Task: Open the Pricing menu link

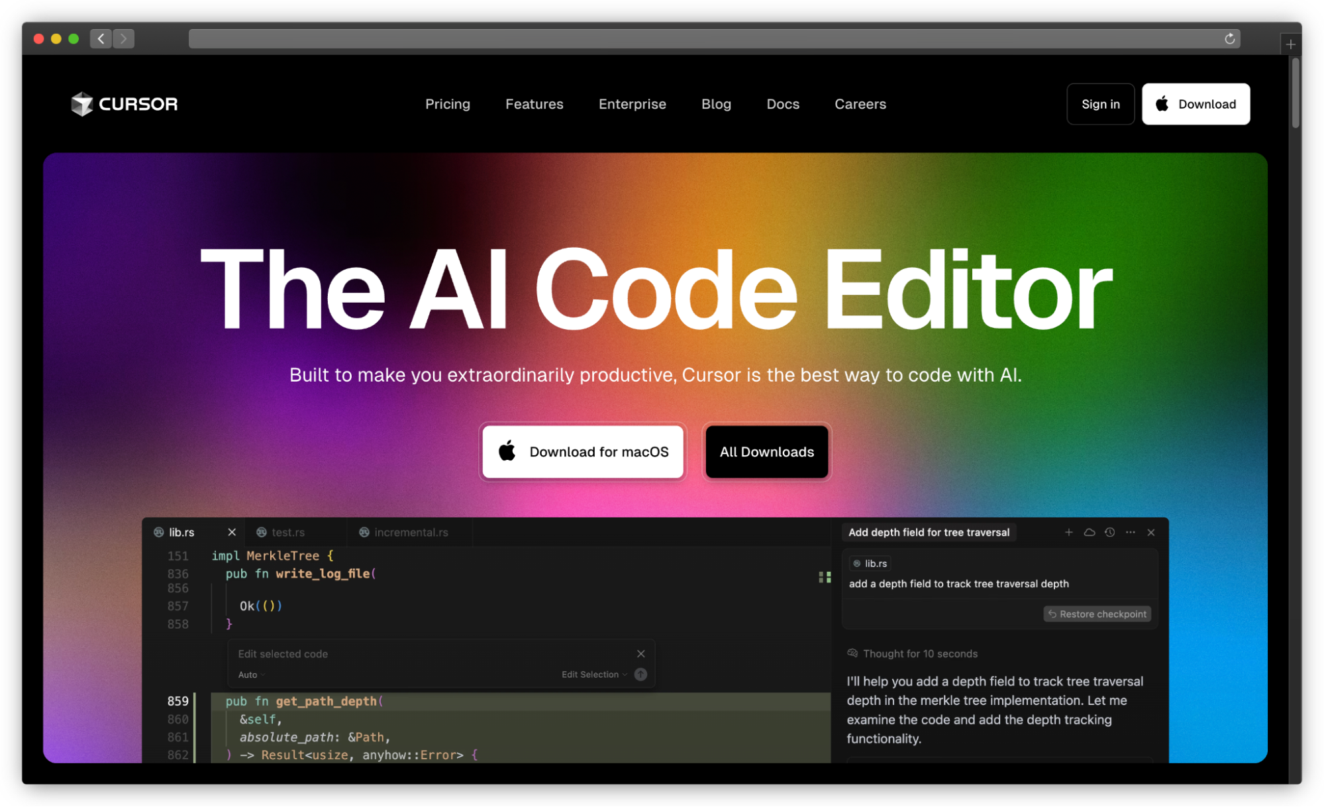Action: [x=447, y=104]
